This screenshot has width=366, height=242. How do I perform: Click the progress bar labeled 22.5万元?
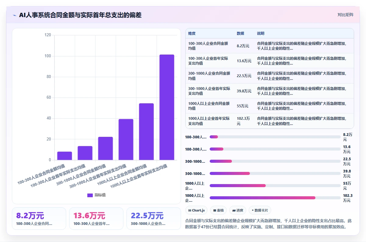tap(275, 161)
